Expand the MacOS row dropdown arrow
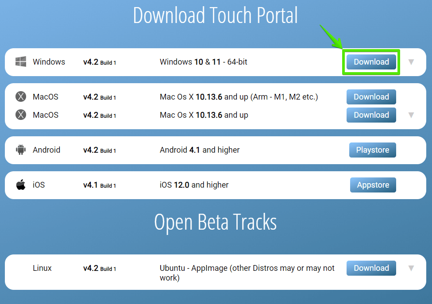Image resolution: width=432 pixels, height=304 pixels. click(x=411, y=115)
